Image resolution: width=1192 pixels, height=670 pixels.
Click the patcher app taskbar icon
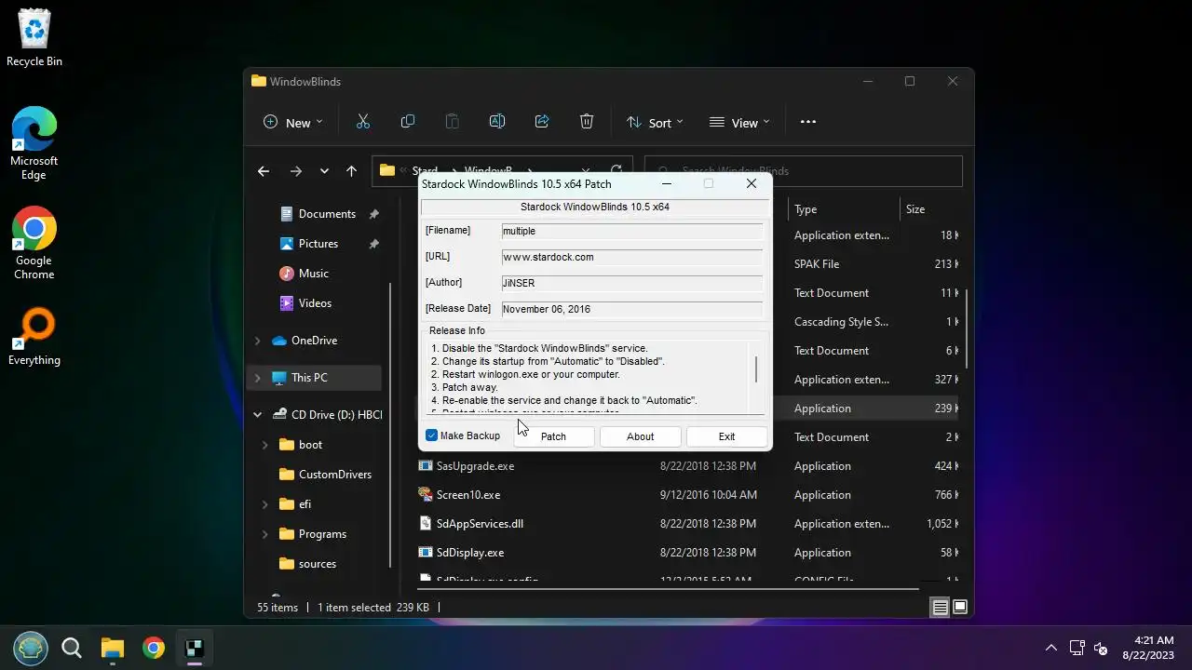(195, 648)
